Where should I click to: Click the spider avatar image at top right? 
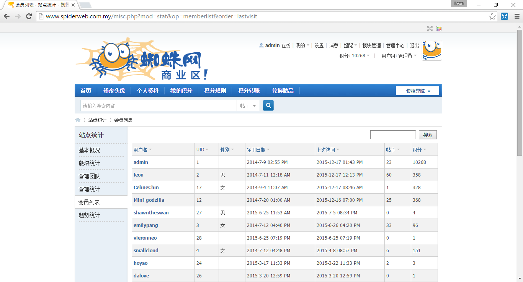tap(432, 50)
